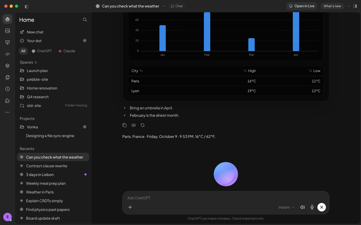Image resolution: width=361 pixels, height=225 pixels.
Task: Open the Contract clause rewrite chat
Action: (53, 166)
